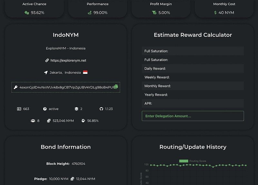Click the question mark icon beside active status
The width and height of the screenshot is (258, 185).
coord(45,109)
